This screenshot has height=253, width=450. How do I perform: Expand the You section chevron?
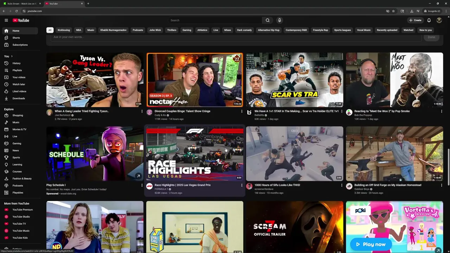(x=12, y=56)
